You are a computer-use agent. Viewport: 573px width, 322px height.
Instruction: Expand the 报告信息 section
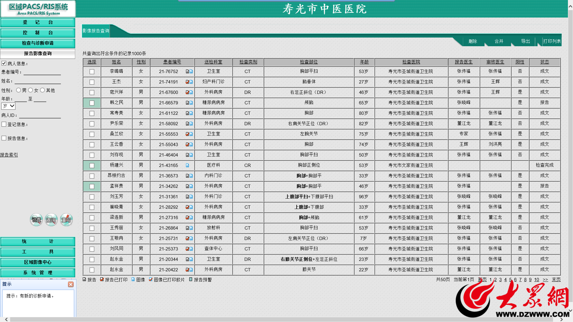point(4,138)
